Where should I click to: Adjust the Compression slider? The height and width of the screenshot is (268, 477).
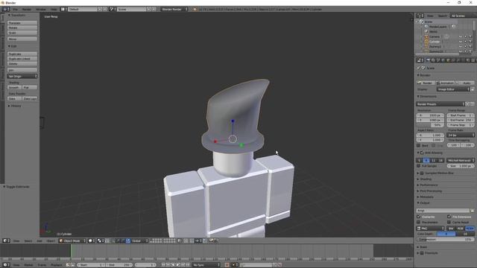point(446,239)
